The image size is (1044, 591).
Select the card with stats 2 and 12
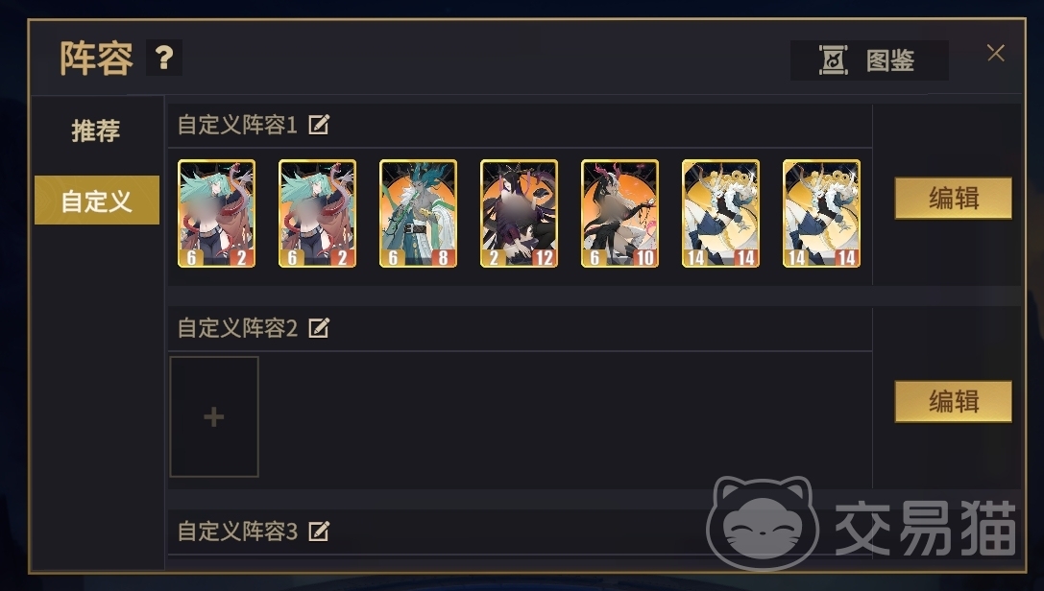tap(519, 213)
